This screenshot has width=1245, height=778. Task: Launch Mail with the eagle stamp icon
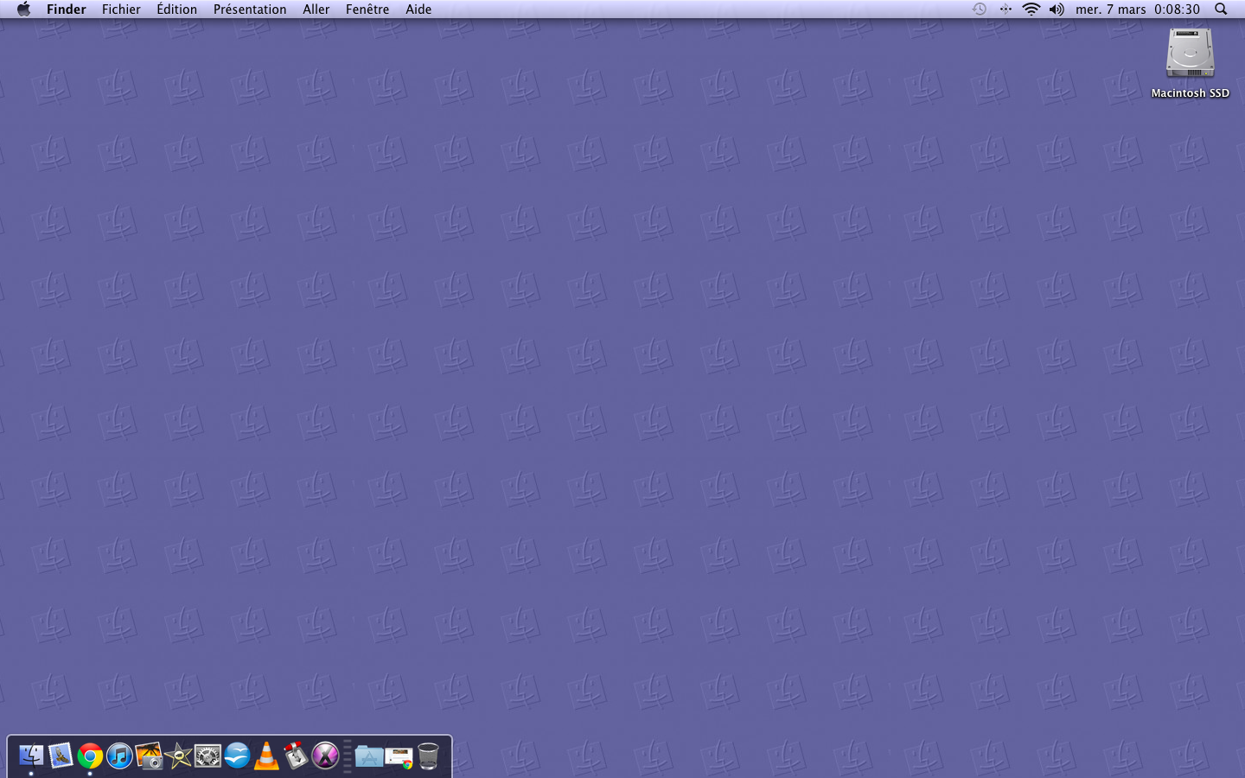pyautogui.click(x=61, y=756)
